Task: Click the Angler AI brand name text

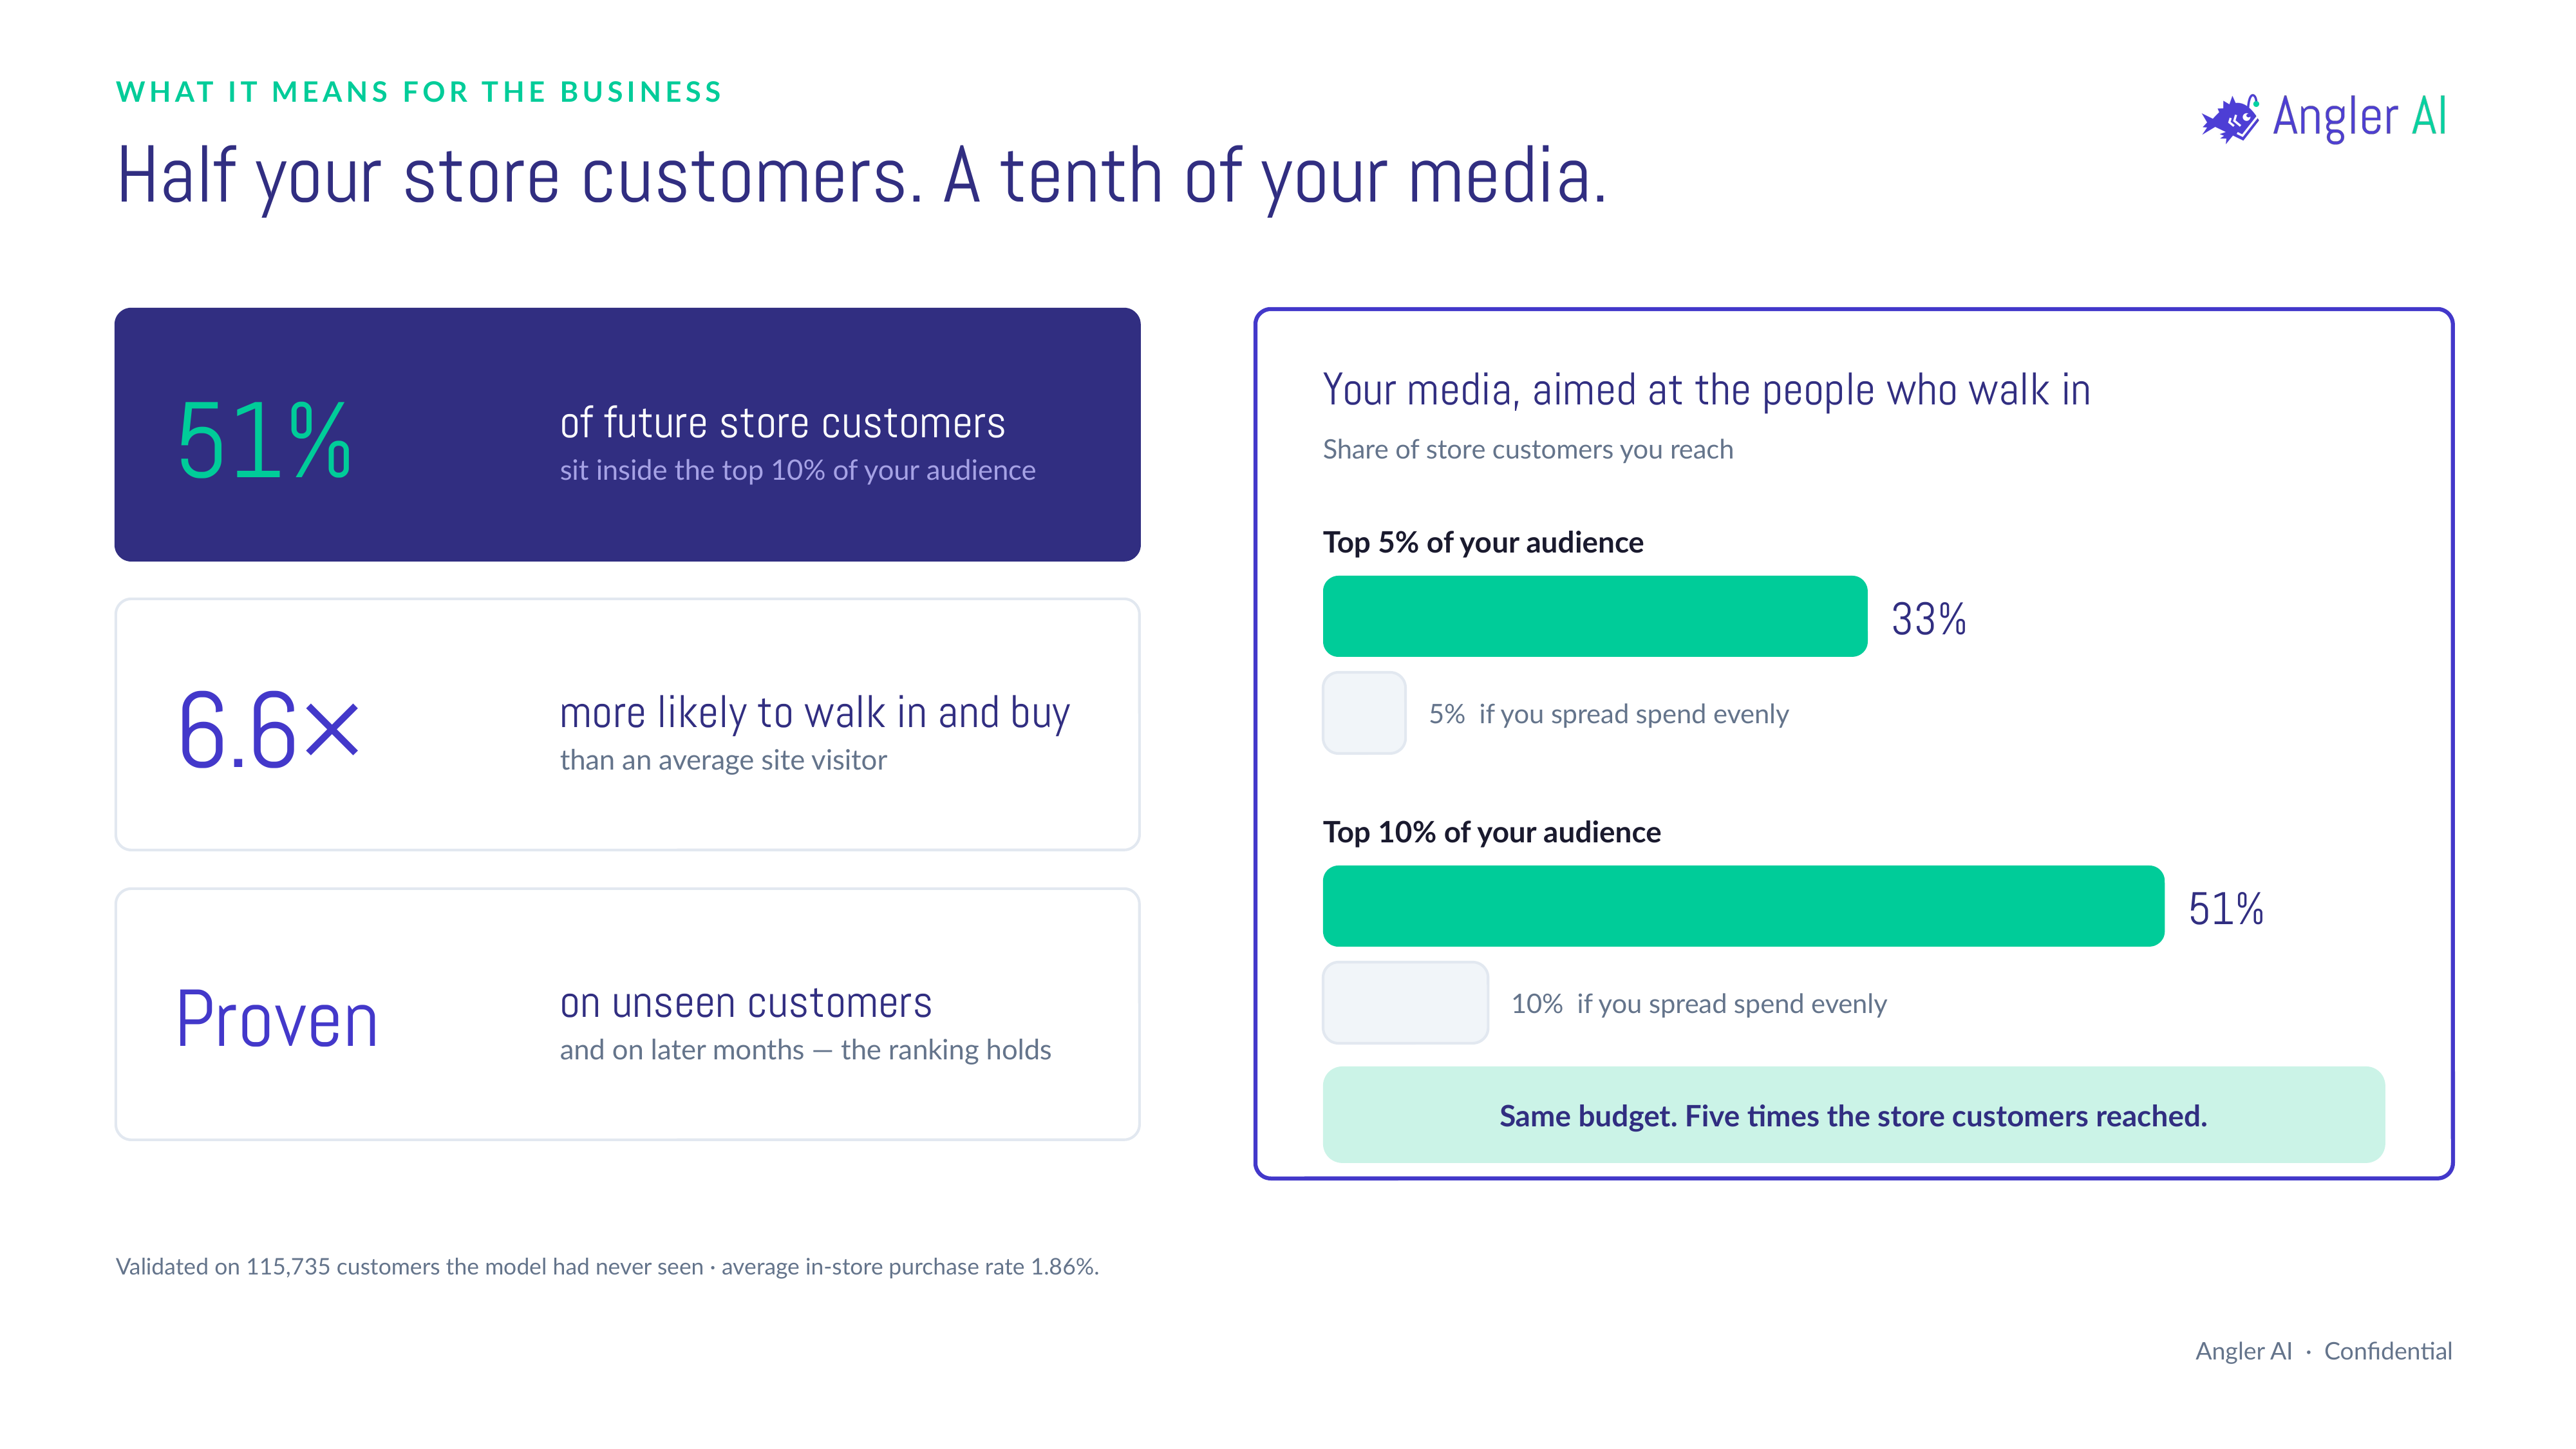Action: coord(2359,117)
